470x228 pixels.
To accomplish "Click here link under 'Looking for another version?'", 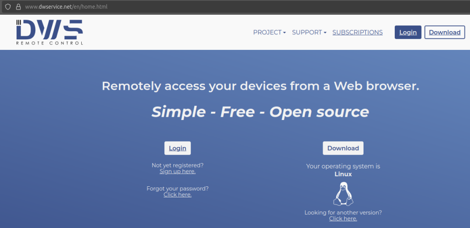I will click(x=343, y=219).
